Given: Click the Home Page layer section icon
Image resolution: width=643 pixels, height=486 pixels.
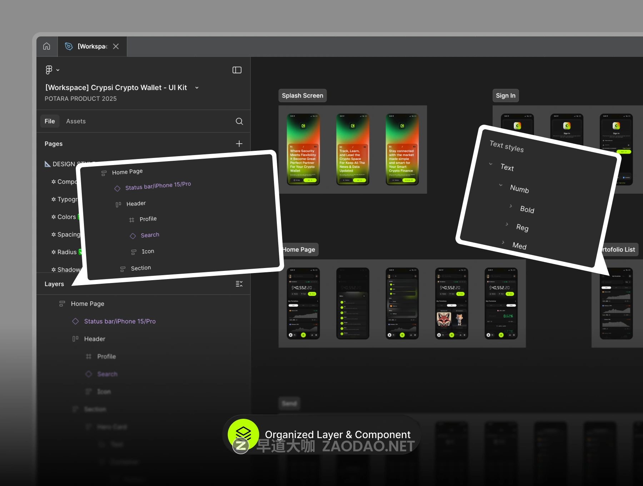Looking at the screenshot, I should 62,304.
